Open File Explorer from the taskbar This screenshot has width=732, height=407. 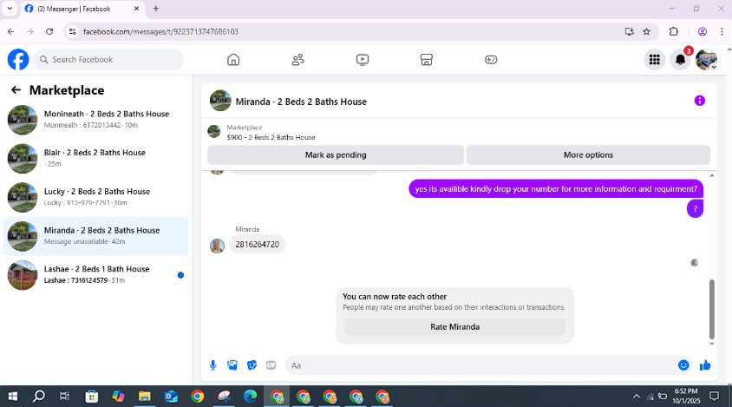pyautogui.click(x=145, y=397)
